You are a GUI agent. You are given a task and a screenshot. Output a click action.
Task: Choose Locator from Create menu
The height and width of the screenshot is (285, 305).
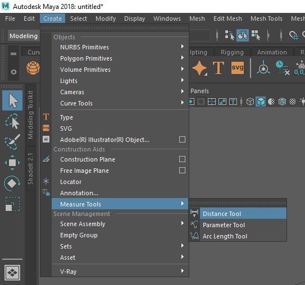click(x=120, y=182)
